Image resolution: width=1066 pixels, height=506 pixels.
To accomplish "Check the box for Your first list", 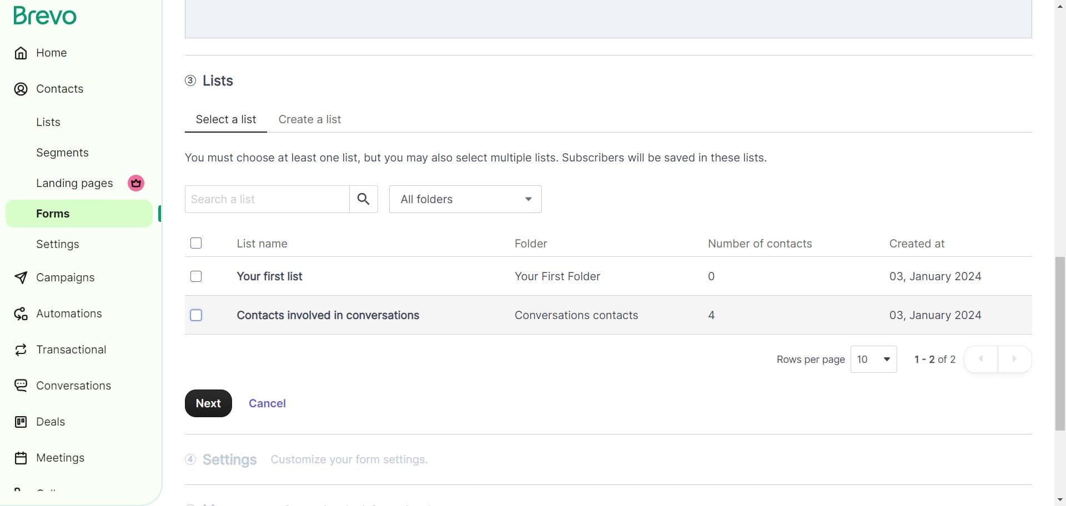I will pyautogui.click(x=195, y=276).
